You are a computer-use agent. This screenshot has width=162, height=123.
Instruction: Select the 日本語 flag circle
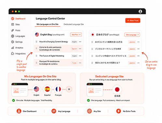point(117,89)
